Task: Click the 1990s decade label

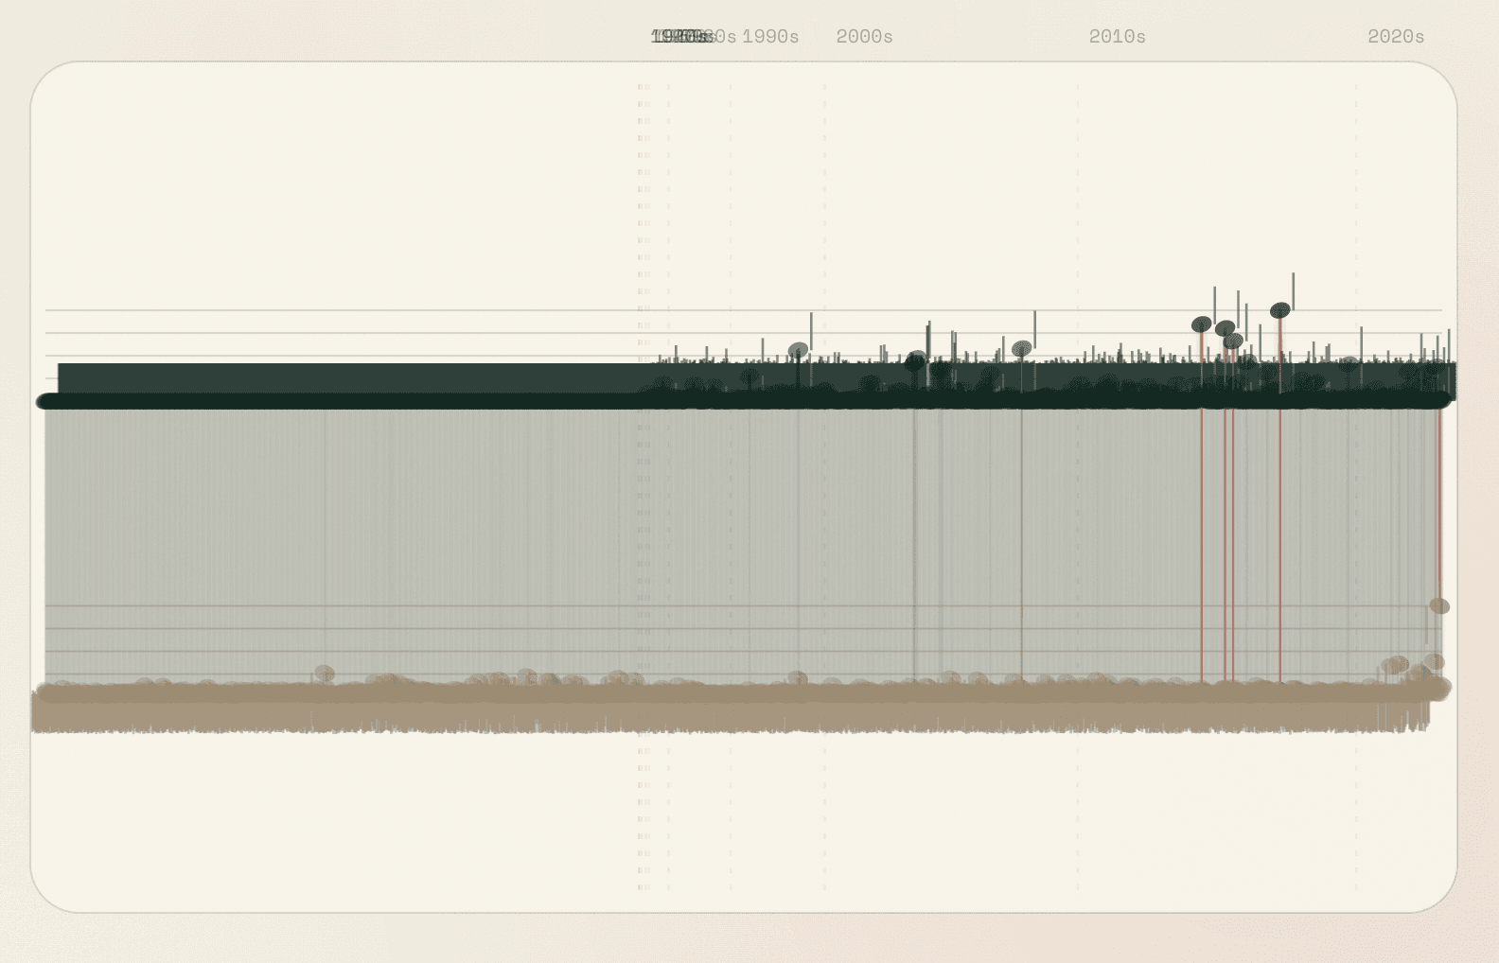Action: coord(769,37)
